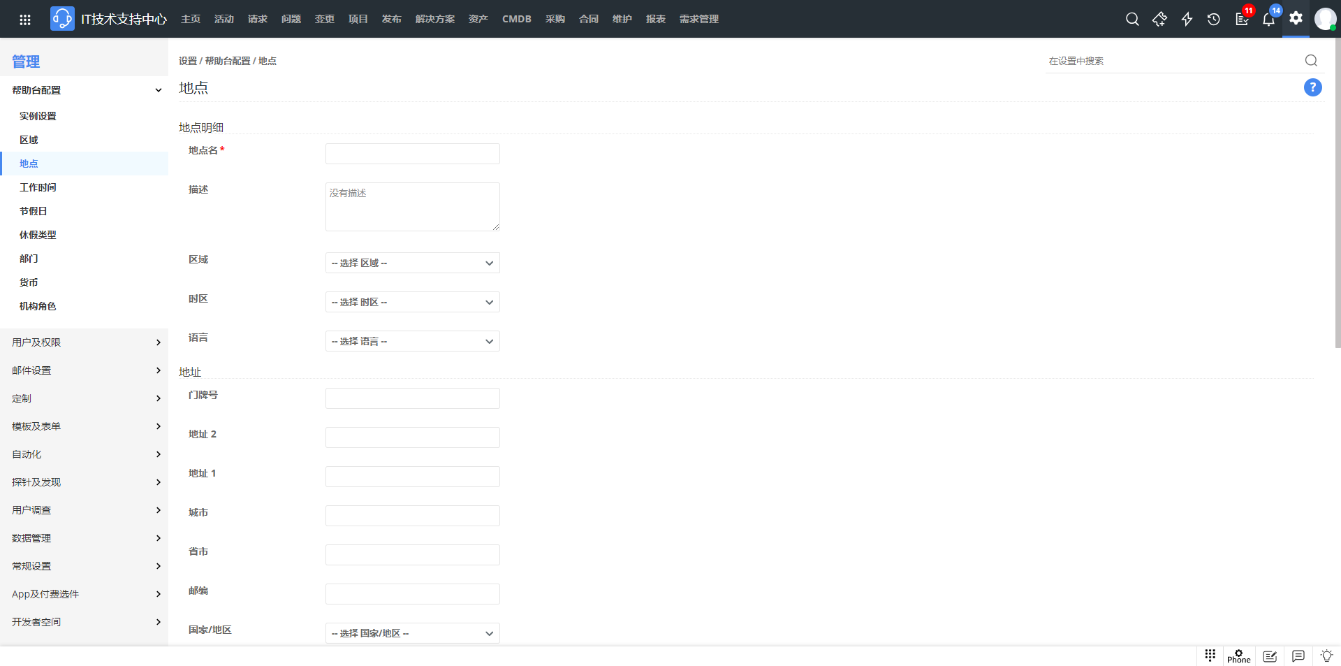Image resolution: width=1341 pixels, height=666 pixels.
Task: Switch to the 资产 top menu
Action: click(478, 19)
